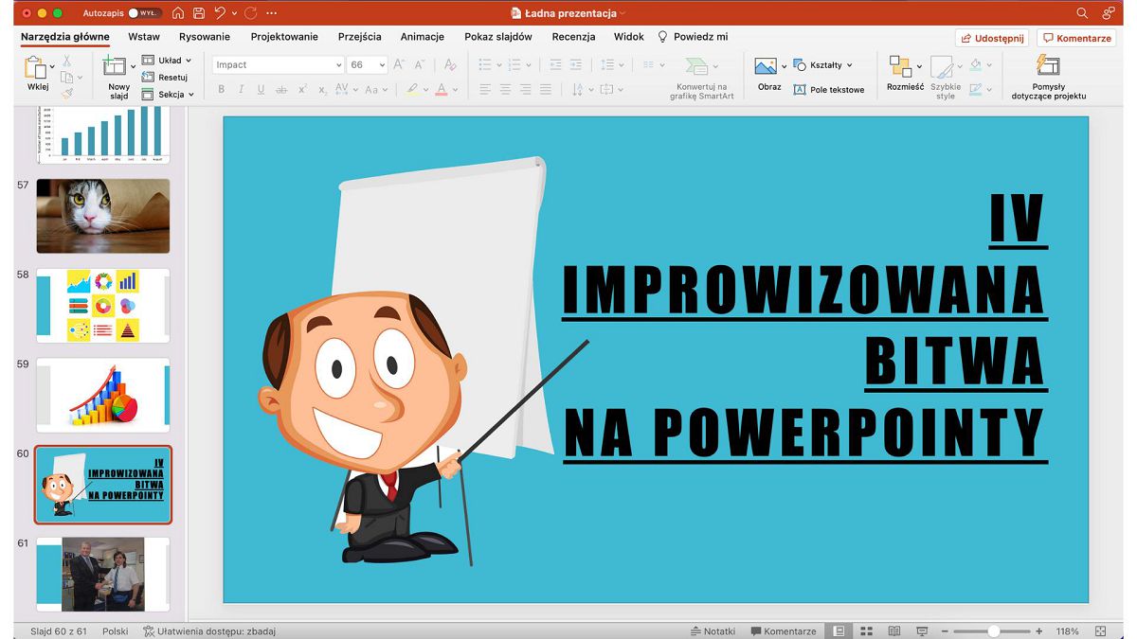Image resolution: width=1137 pixels, height=639 pixels.
Task: Start slideshow from the status bar icon
Action: point(921,631)
